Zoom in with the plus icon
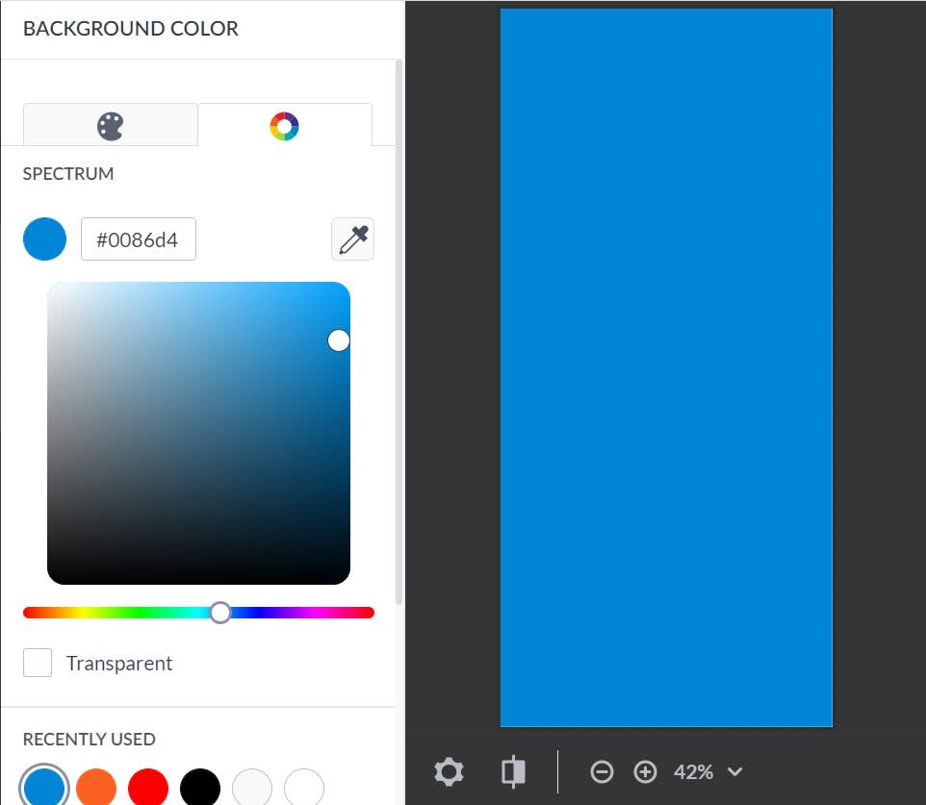 click(x=645, y=771)
